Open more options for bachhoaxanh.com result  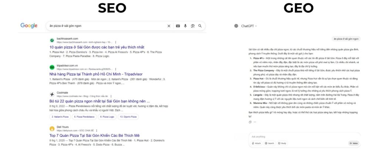(115, 42)
